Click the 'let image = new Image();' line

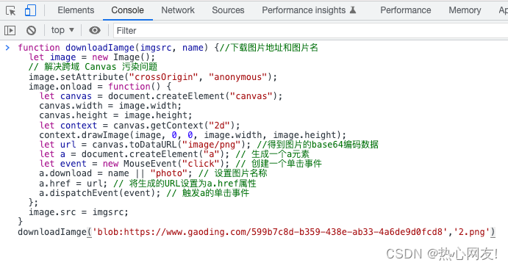[x=92, y=57]
